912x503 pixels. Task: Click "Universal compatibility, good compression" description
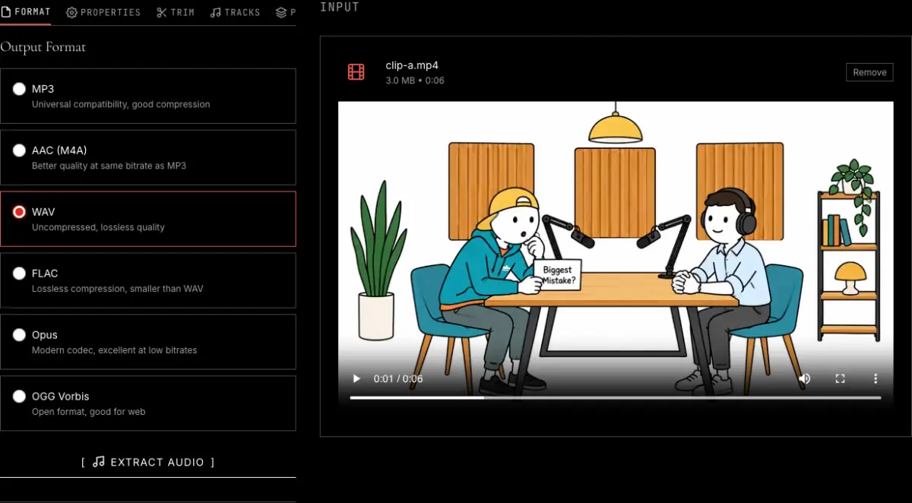click(x=121, y=104)
